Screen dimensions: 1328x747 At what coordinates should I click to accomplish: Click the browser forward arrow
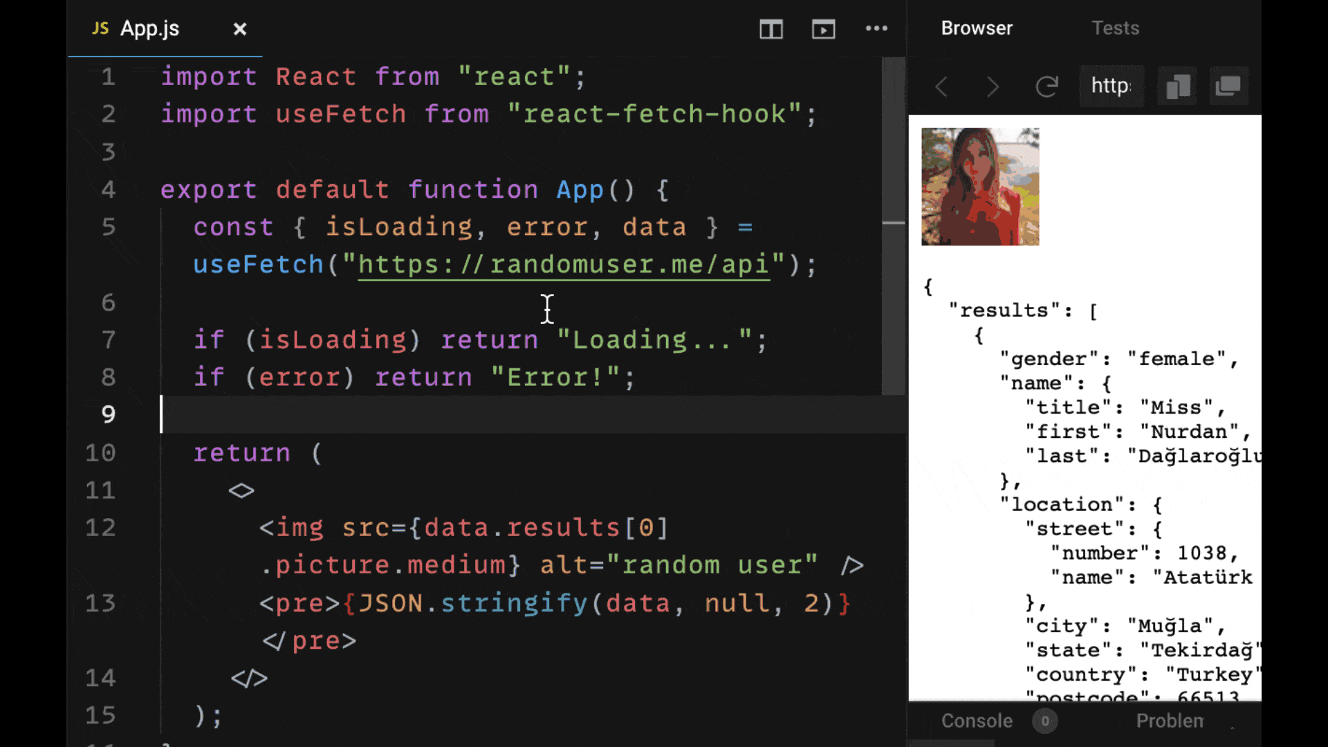[x=993, y=86]
